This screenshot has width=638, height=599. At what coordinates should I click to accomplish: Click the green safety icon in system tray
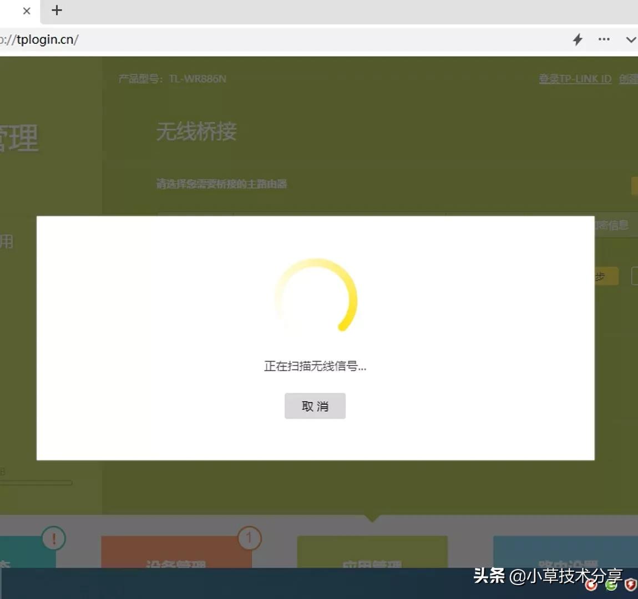pos(610,585)
